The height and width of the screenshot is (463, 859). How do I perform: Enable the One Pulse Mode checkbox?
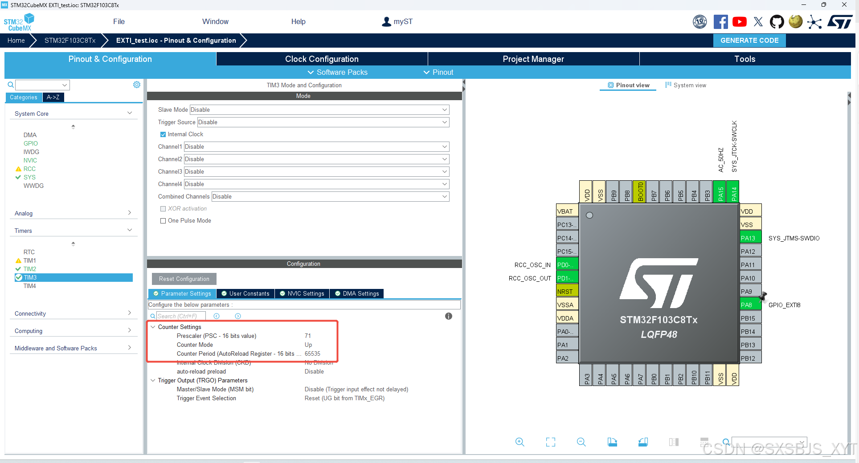[x=163, y=221]
